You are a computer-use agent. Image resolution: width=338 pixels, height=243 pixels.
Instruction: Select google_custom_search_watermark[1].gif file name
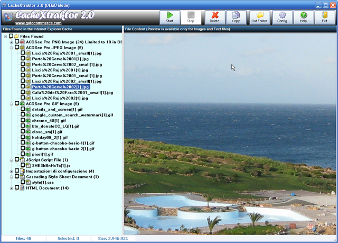coord(72,115)
